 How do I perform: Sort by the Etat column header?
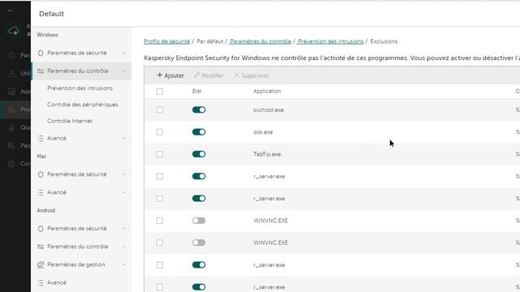197,92
